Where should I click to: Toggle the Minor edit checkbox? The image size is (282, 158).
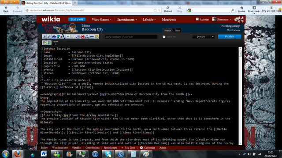pos(164,37)
